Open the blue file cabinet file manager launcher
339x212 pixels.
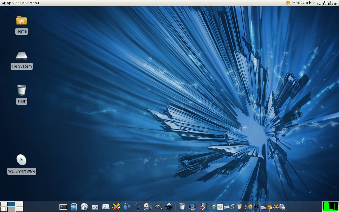pyautogui.click(x=74, y=207)
